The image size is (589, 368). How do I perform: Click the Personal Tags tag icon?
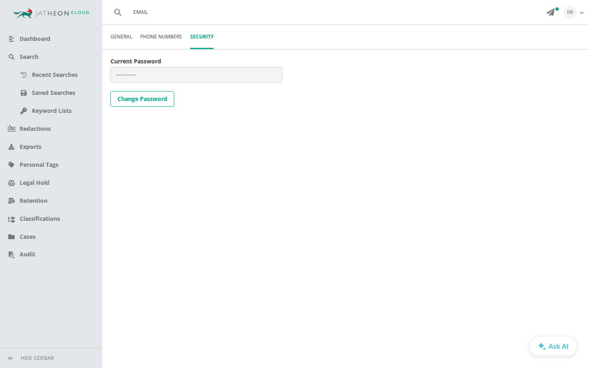(x=11, y=165)
